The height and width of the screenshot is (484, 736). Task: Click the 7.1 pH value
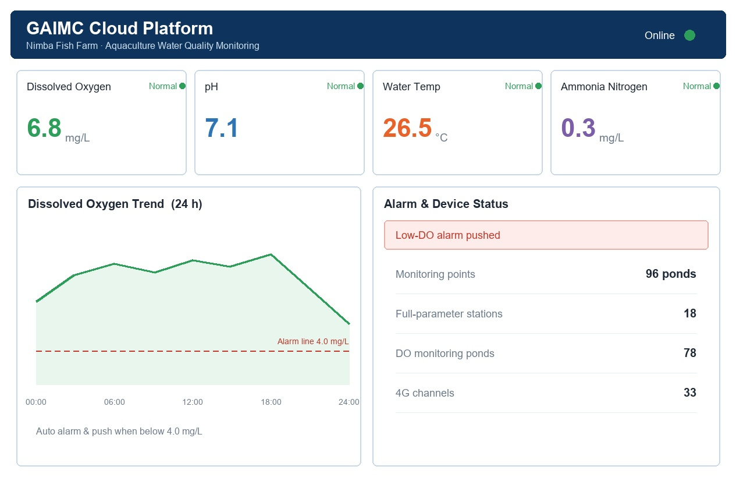222,128
